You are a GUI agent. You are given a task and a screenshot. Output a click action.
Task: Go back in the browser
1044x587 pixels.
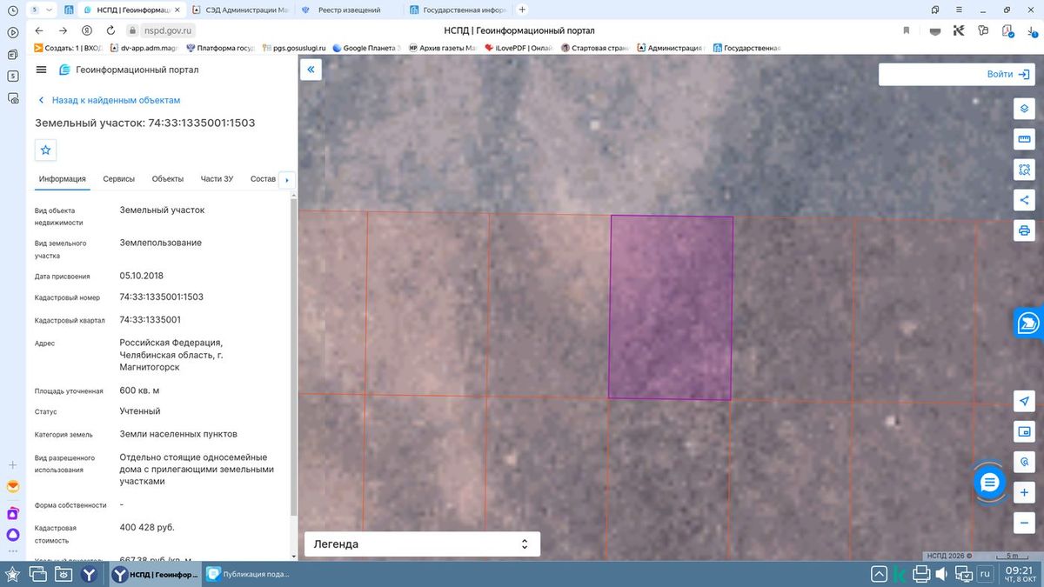click(x=39, y=30)
